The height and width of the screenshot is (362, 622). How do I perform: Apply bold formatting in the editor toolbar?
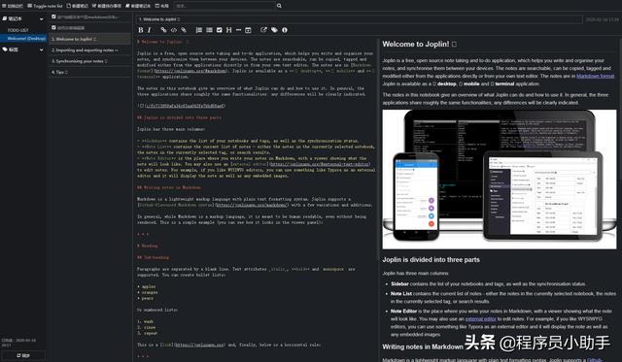coord(140,30)
